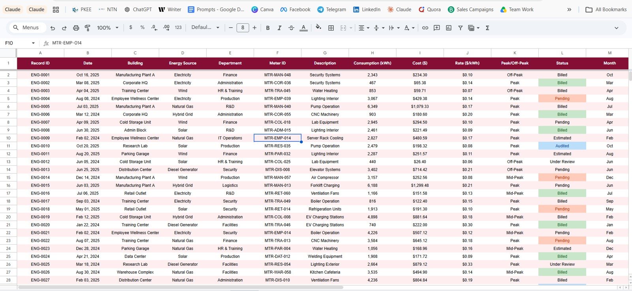Decrease font size with minus button
The width and height of the screenshot is (632, 291).
coord(231,28)
